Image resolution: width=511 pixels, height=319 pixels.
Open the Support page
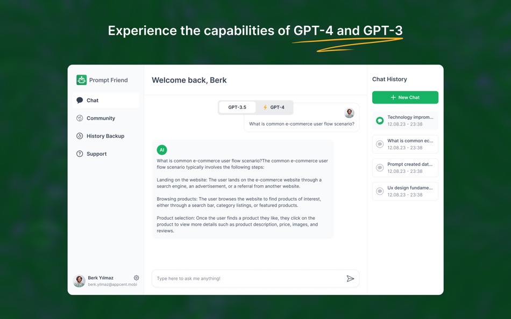tap(105, 154)
